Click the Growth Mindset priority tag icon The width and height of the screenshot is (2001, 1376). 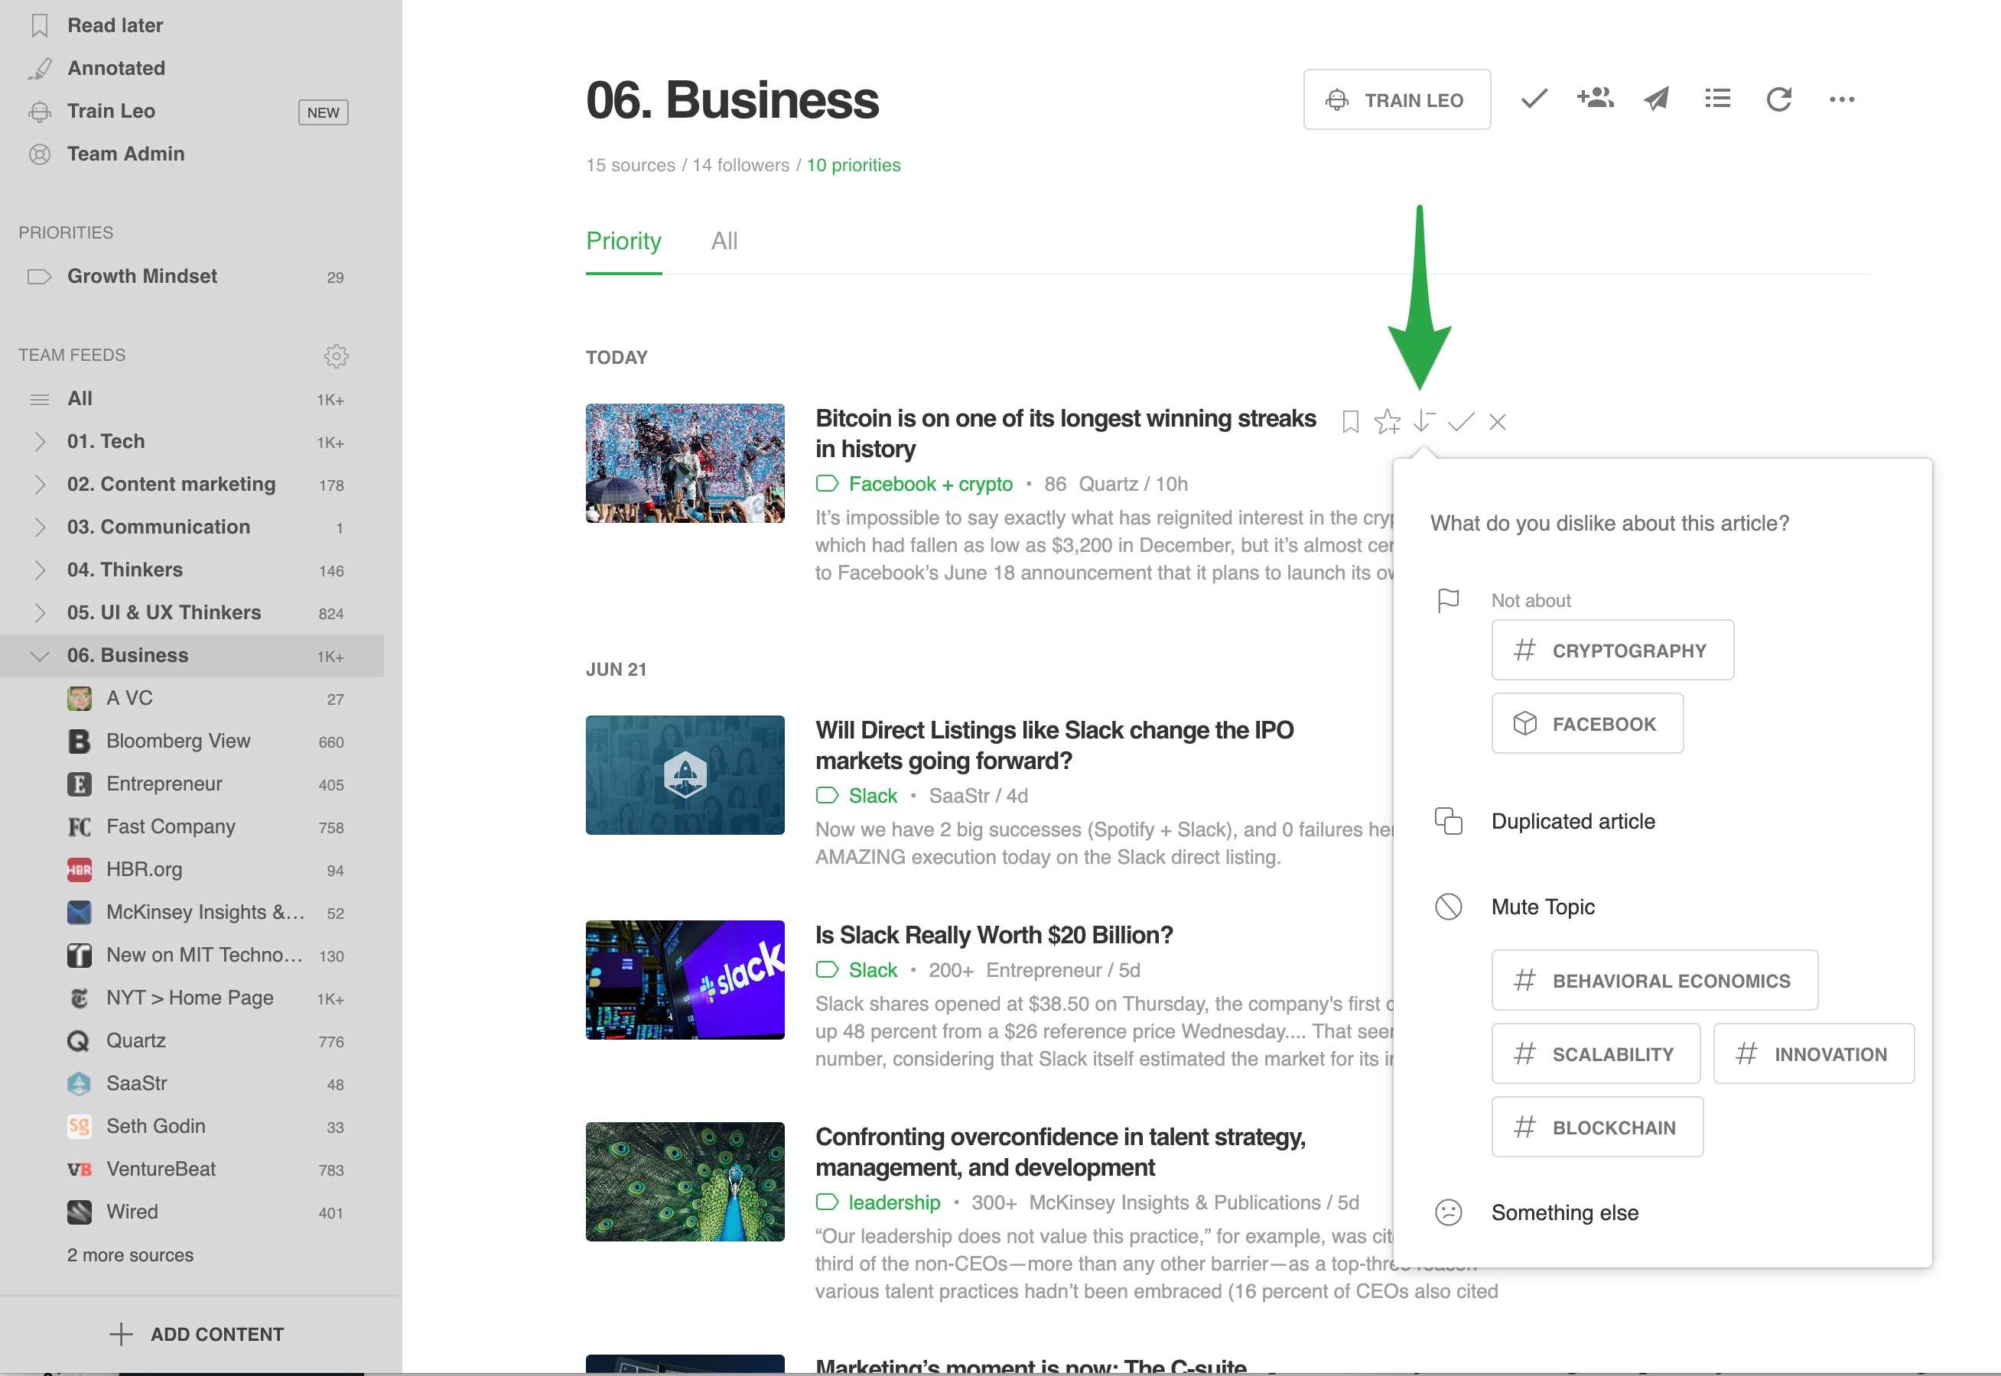(40, 277)
